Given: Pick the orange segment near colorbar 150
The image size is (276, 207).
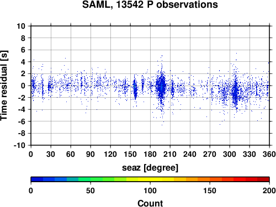Looking at the screenshot, I should [210, 179].
